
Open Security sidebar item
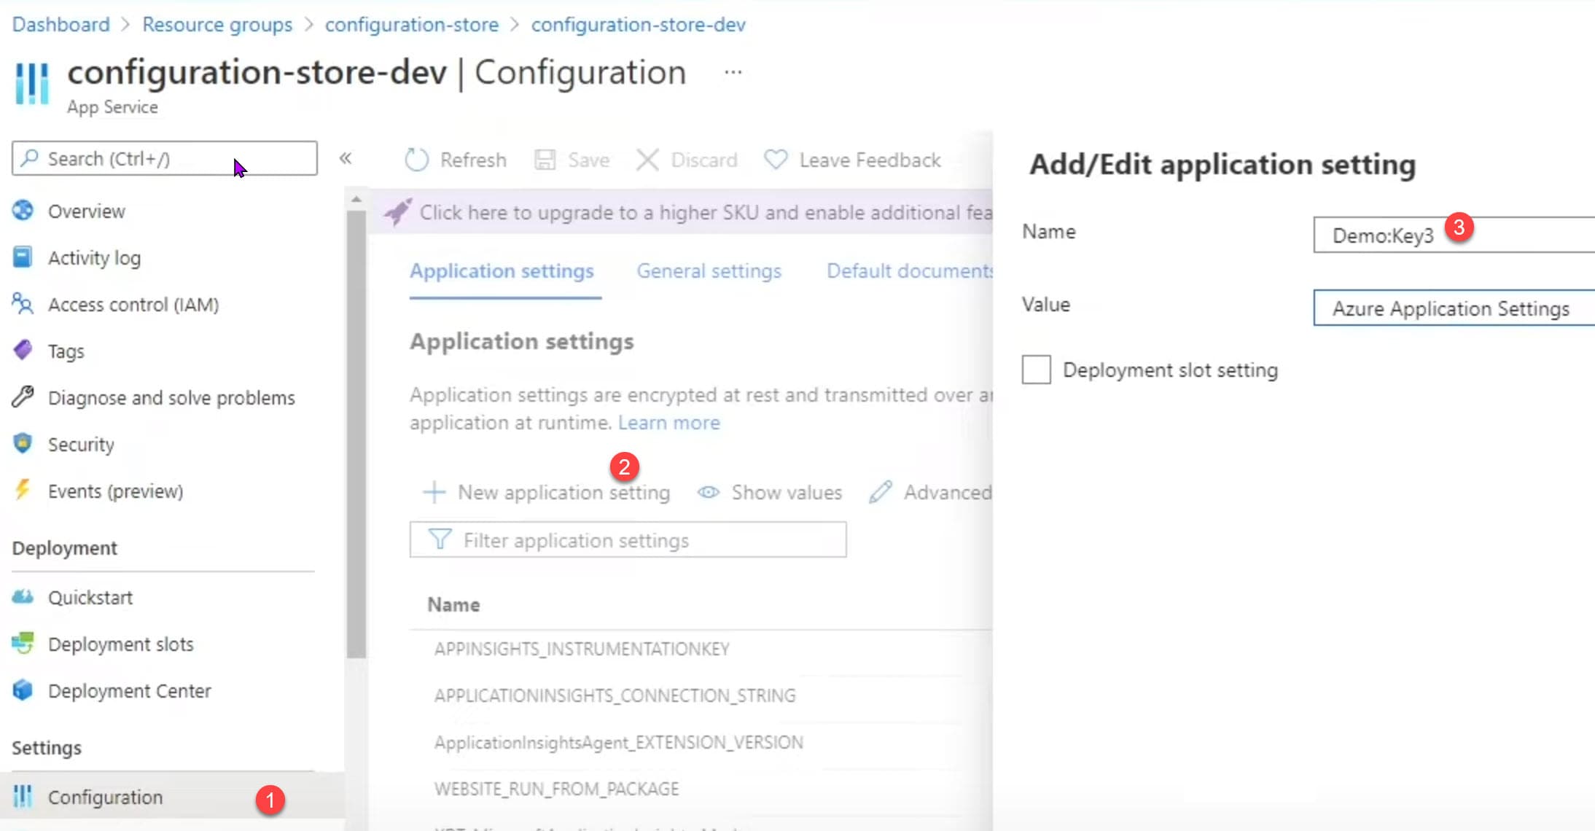pyautogui.click(x=81, y=445)
